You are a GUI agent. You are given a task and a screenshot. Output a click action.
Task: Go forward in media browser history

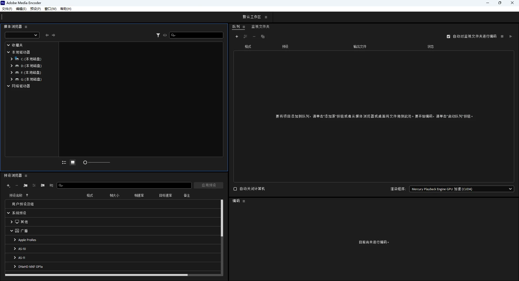point(54,35)
